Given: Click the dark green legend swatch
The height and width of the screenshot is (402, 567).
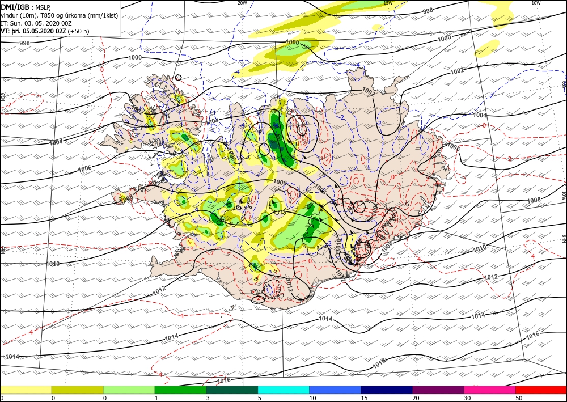Looking at the screenshot, I should point(232,390).
